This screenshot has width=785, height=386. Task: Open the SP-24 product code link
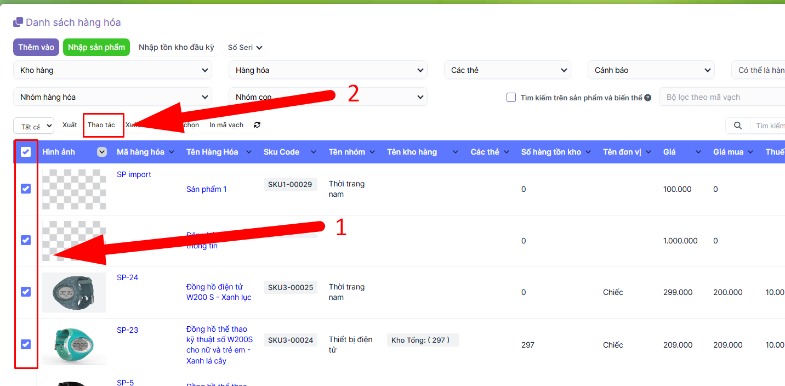point(127,277)
